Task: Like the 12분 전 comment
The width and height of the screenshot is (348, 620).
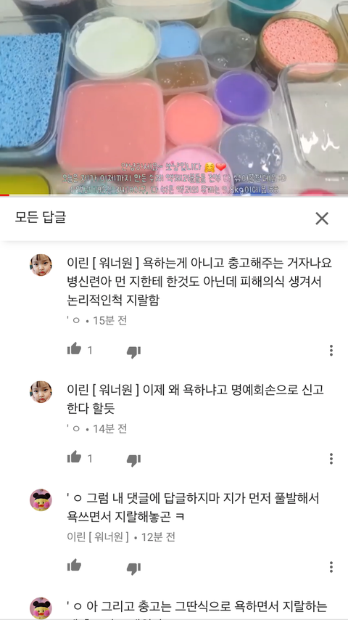Action: tap(74, 566)
